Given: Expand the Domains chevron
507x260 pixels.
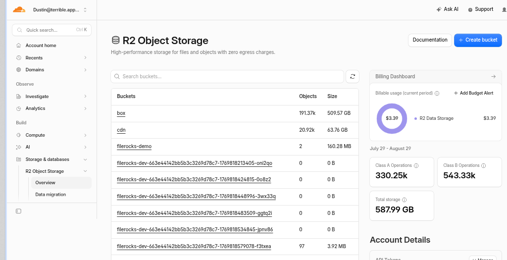Looking at the screenshot, I should (x=85, y=70).
